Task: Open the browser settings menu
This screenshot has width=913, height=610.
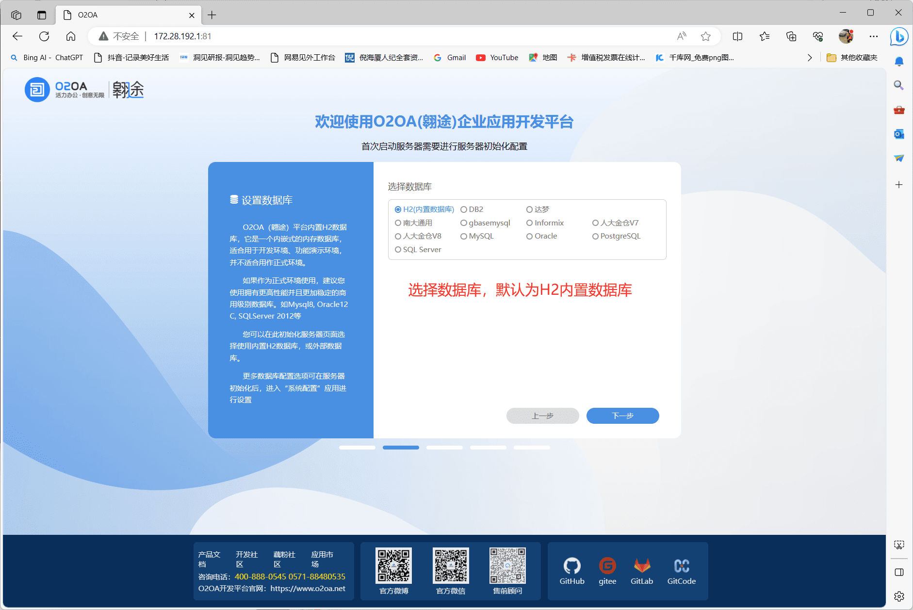Action: tap(874, 36)
